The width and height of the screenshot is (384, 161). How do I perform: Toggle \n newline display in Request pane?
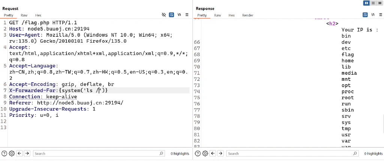coord(179,15)
